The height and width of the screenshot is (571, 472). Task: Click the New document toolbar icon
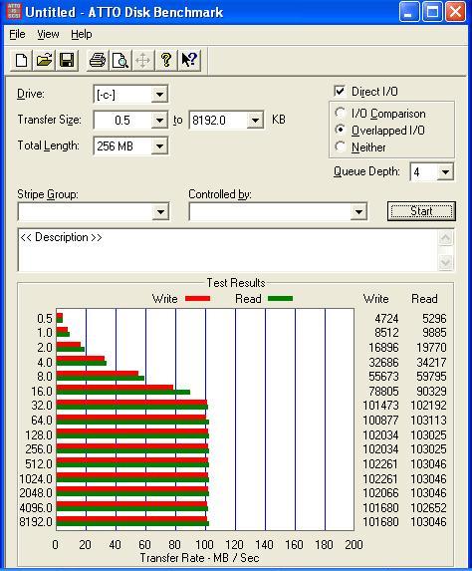coord(22,60)
